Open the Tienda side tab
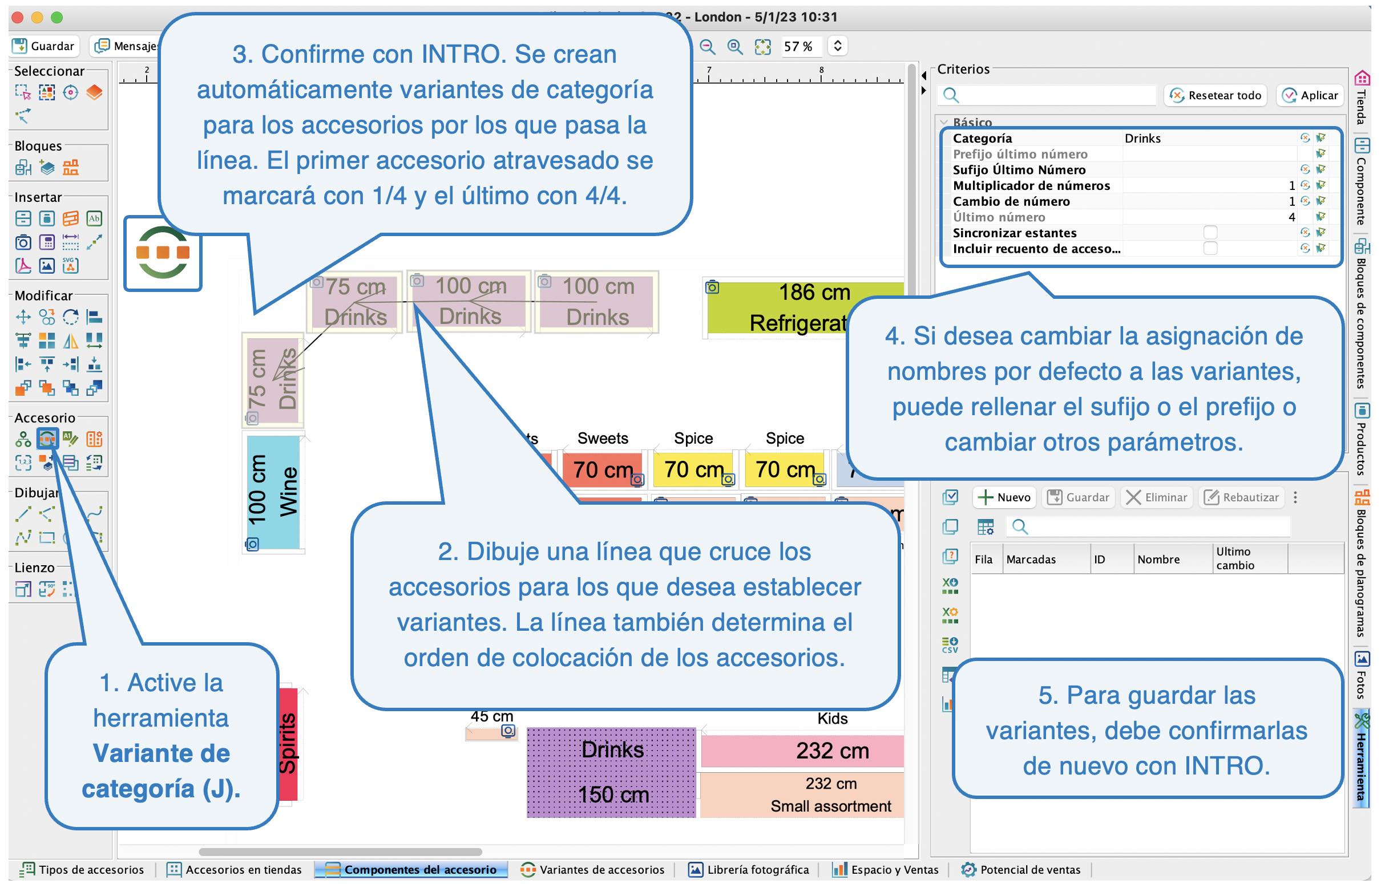 coord(1362,98)
